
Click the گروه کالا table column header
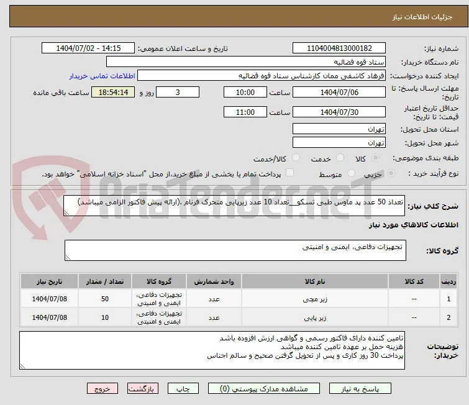tap(159, 281)
